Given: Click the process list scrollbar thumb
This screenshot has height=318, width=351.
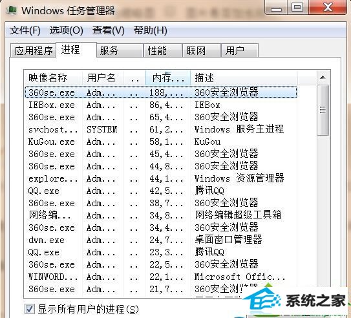Looking at the screenshot, I should click(x=323, y=110).
